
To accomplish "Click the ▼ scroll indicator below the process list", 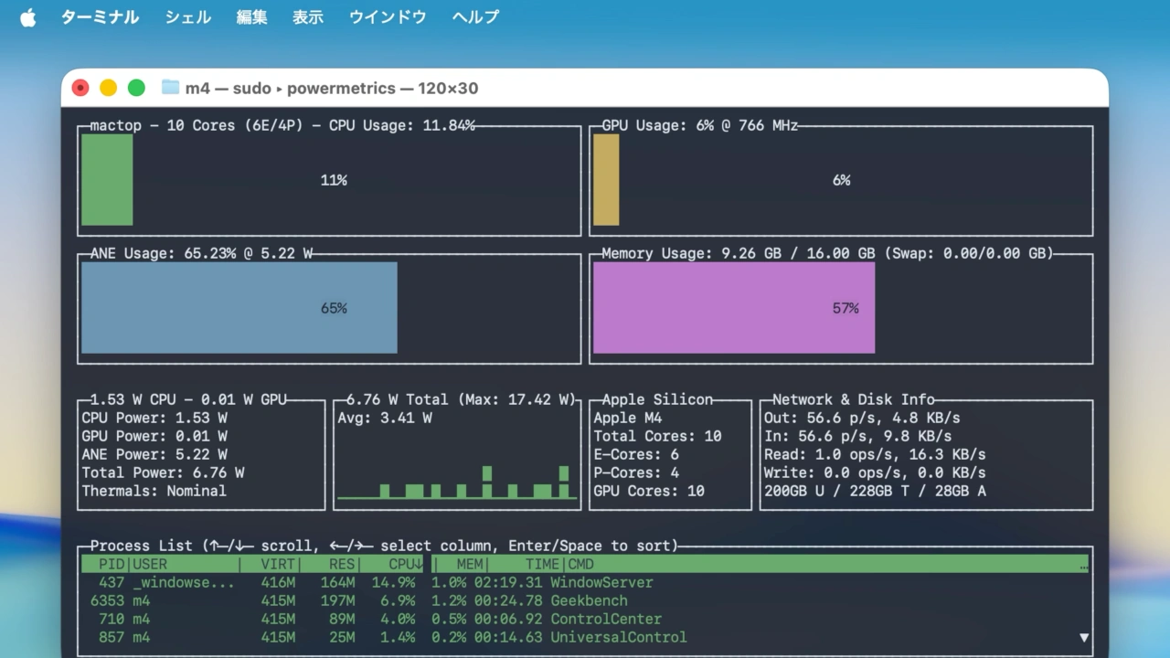I will point(1084,637).
